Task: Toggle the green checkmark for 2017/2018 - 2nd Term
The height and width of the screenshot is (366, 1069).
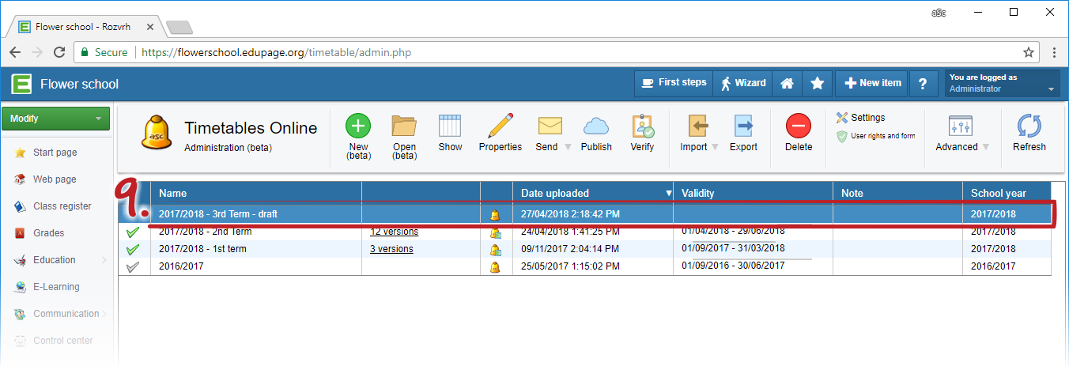Action: pyautogui.click(x=133, y=232)
